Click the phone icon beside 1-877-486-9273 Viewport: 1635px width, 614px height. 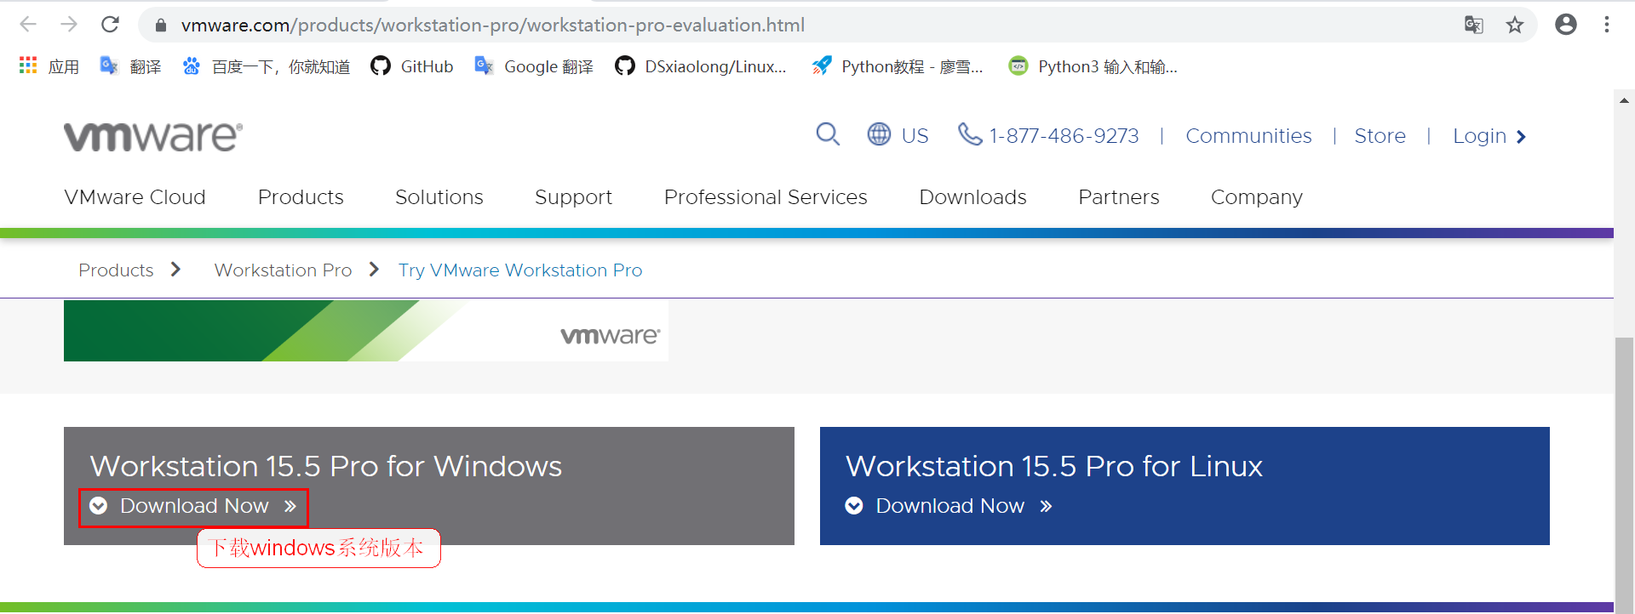970,134
